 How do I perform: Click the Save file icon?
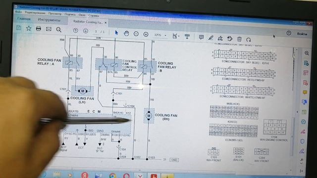pyautogui.click(x=19, y=28)
